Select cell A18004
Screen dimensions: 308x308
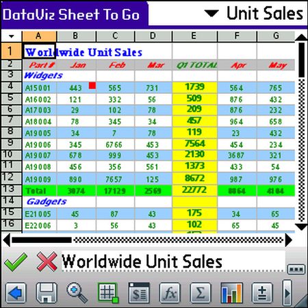[x=39, y=122]
